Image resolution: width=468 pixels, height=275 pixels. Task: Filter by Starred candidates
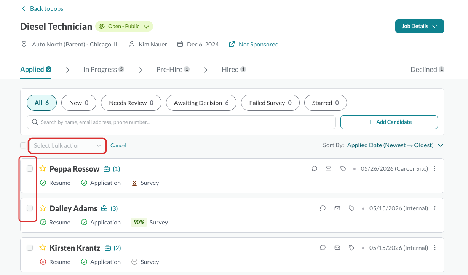click(326, 103)
